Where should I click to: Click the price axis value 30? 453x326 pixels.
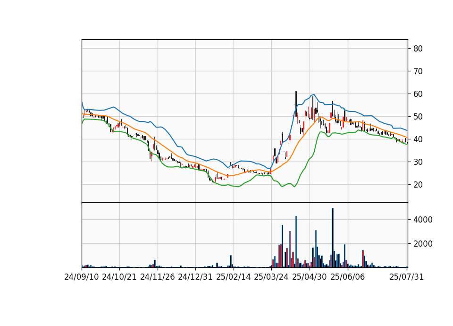click(418, 162)
